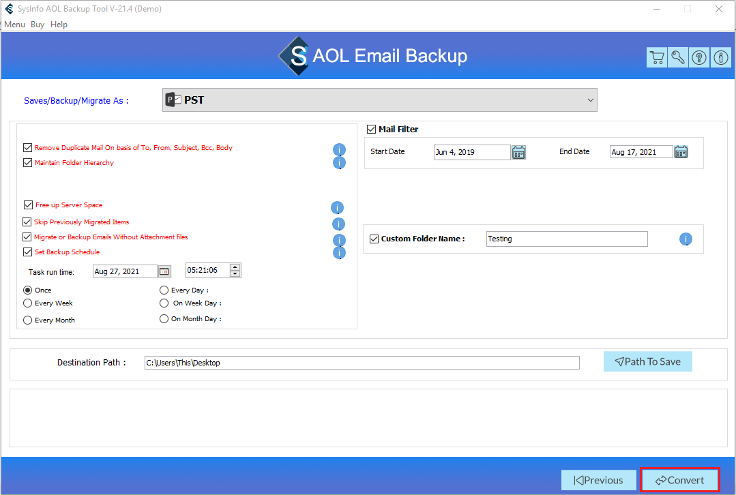
Task: Click the 05:21:06 time field
Action: click(208, 270)
